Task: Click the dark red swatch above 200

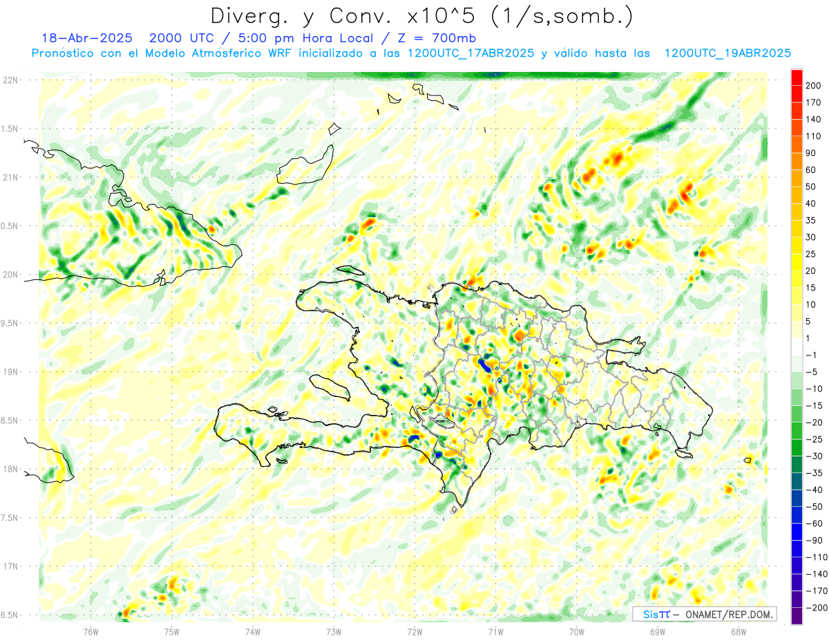Action: pos(797,77)
